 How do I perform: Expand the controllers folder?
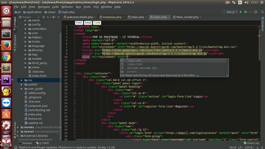[x=26, y=29]
